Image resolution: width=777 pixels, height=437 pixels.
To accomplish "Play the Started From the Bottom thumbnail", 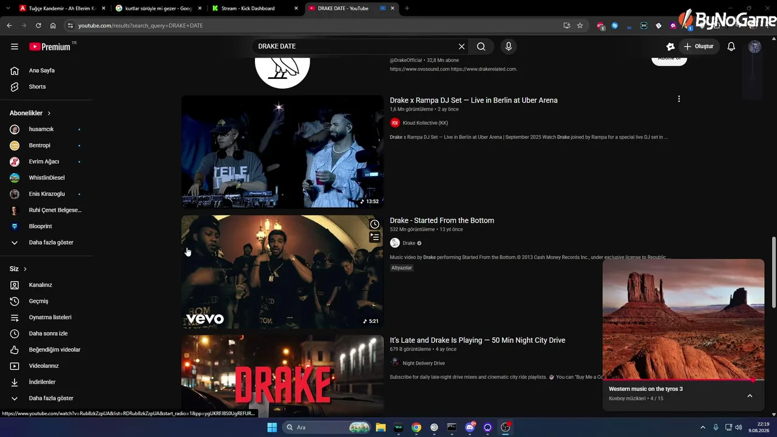I will (282, 272).
